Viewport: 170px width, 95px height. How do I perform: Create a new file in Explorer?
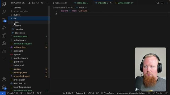click(29, 3)
